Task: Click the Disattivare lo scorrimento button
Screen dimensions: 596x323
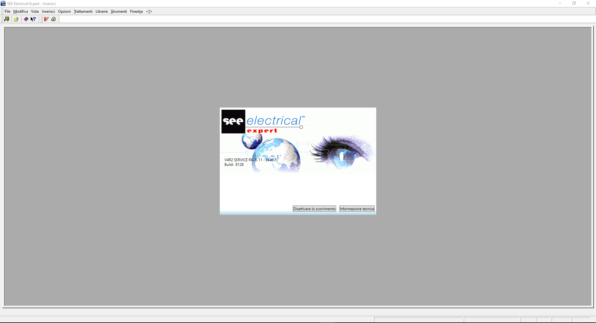Action: [314, 209]
